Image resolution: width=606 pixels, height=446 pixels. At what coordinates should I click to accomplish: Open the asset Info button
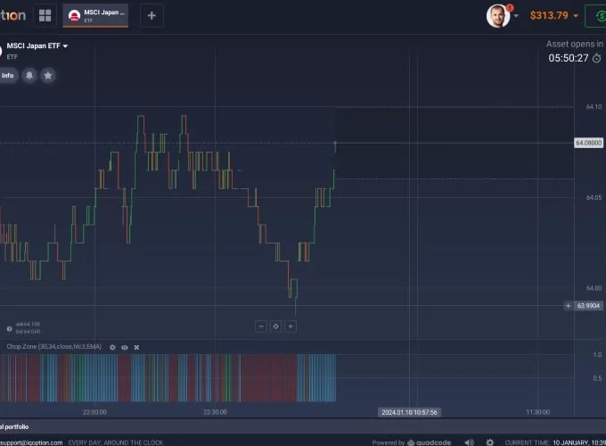pyautogui.click(x=8, y=76)
